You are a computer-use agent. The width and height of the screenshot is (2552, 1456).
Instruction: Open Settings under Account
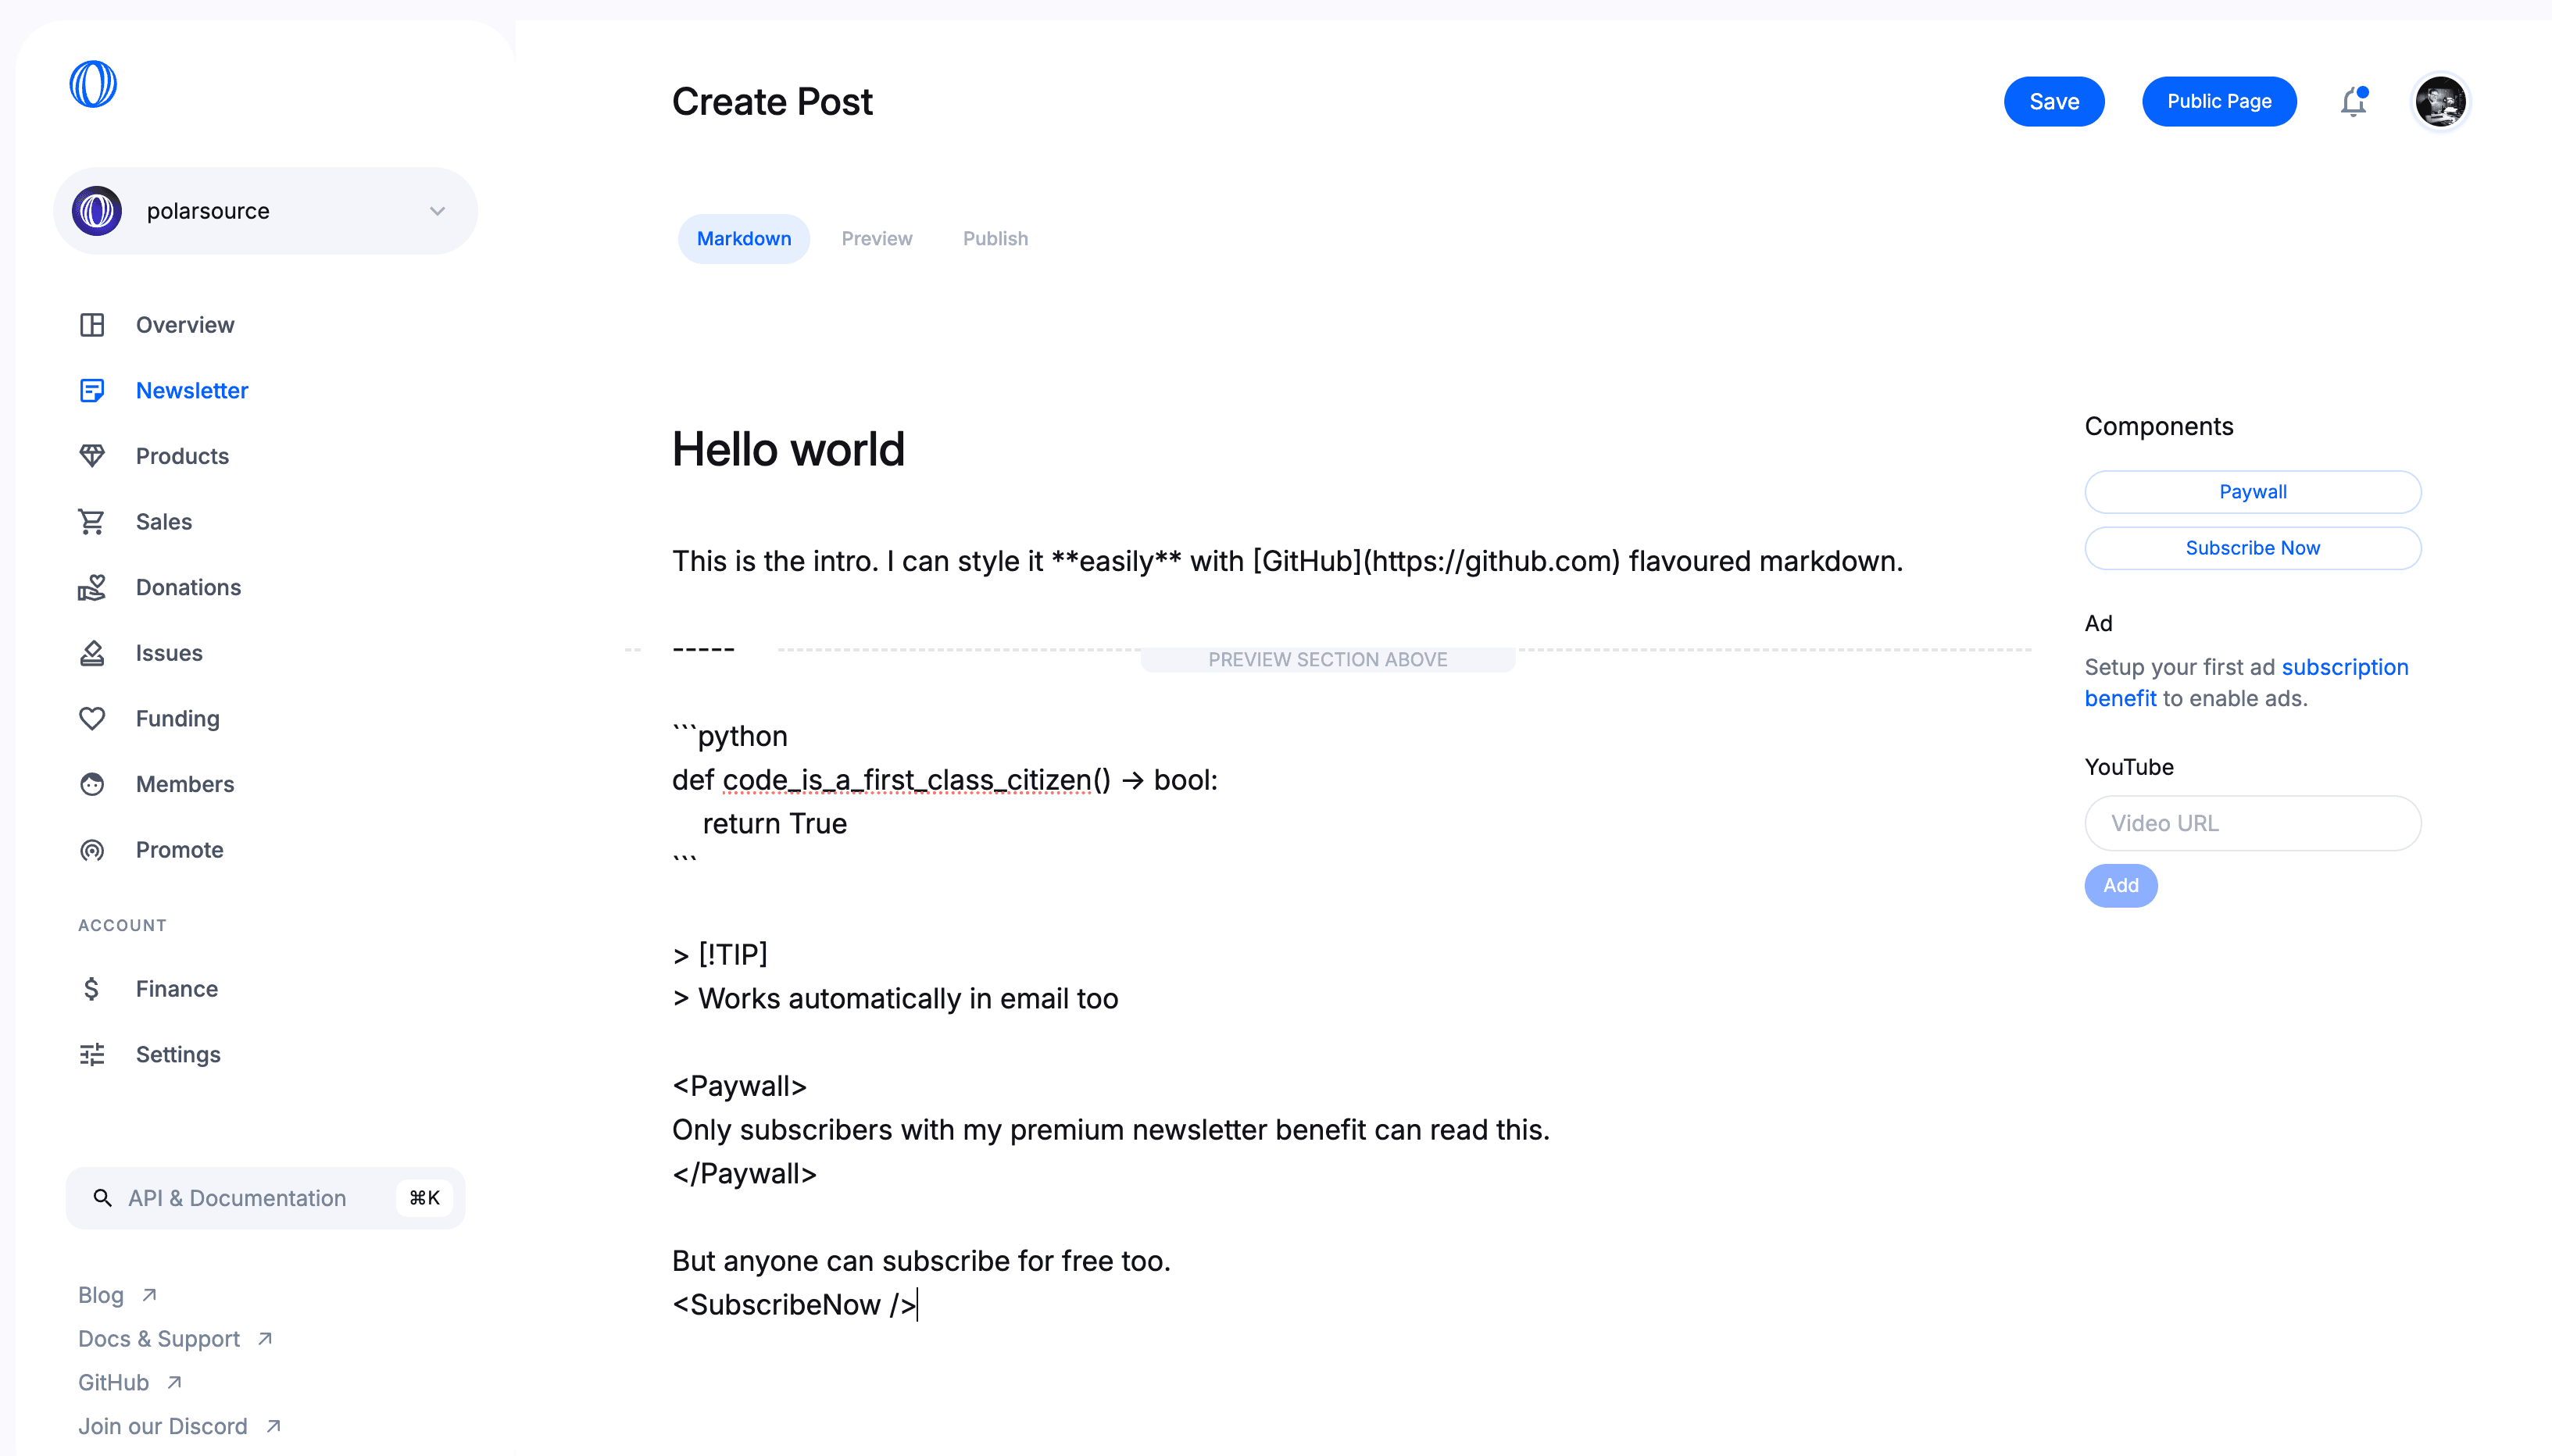(x=178, y=1054)
